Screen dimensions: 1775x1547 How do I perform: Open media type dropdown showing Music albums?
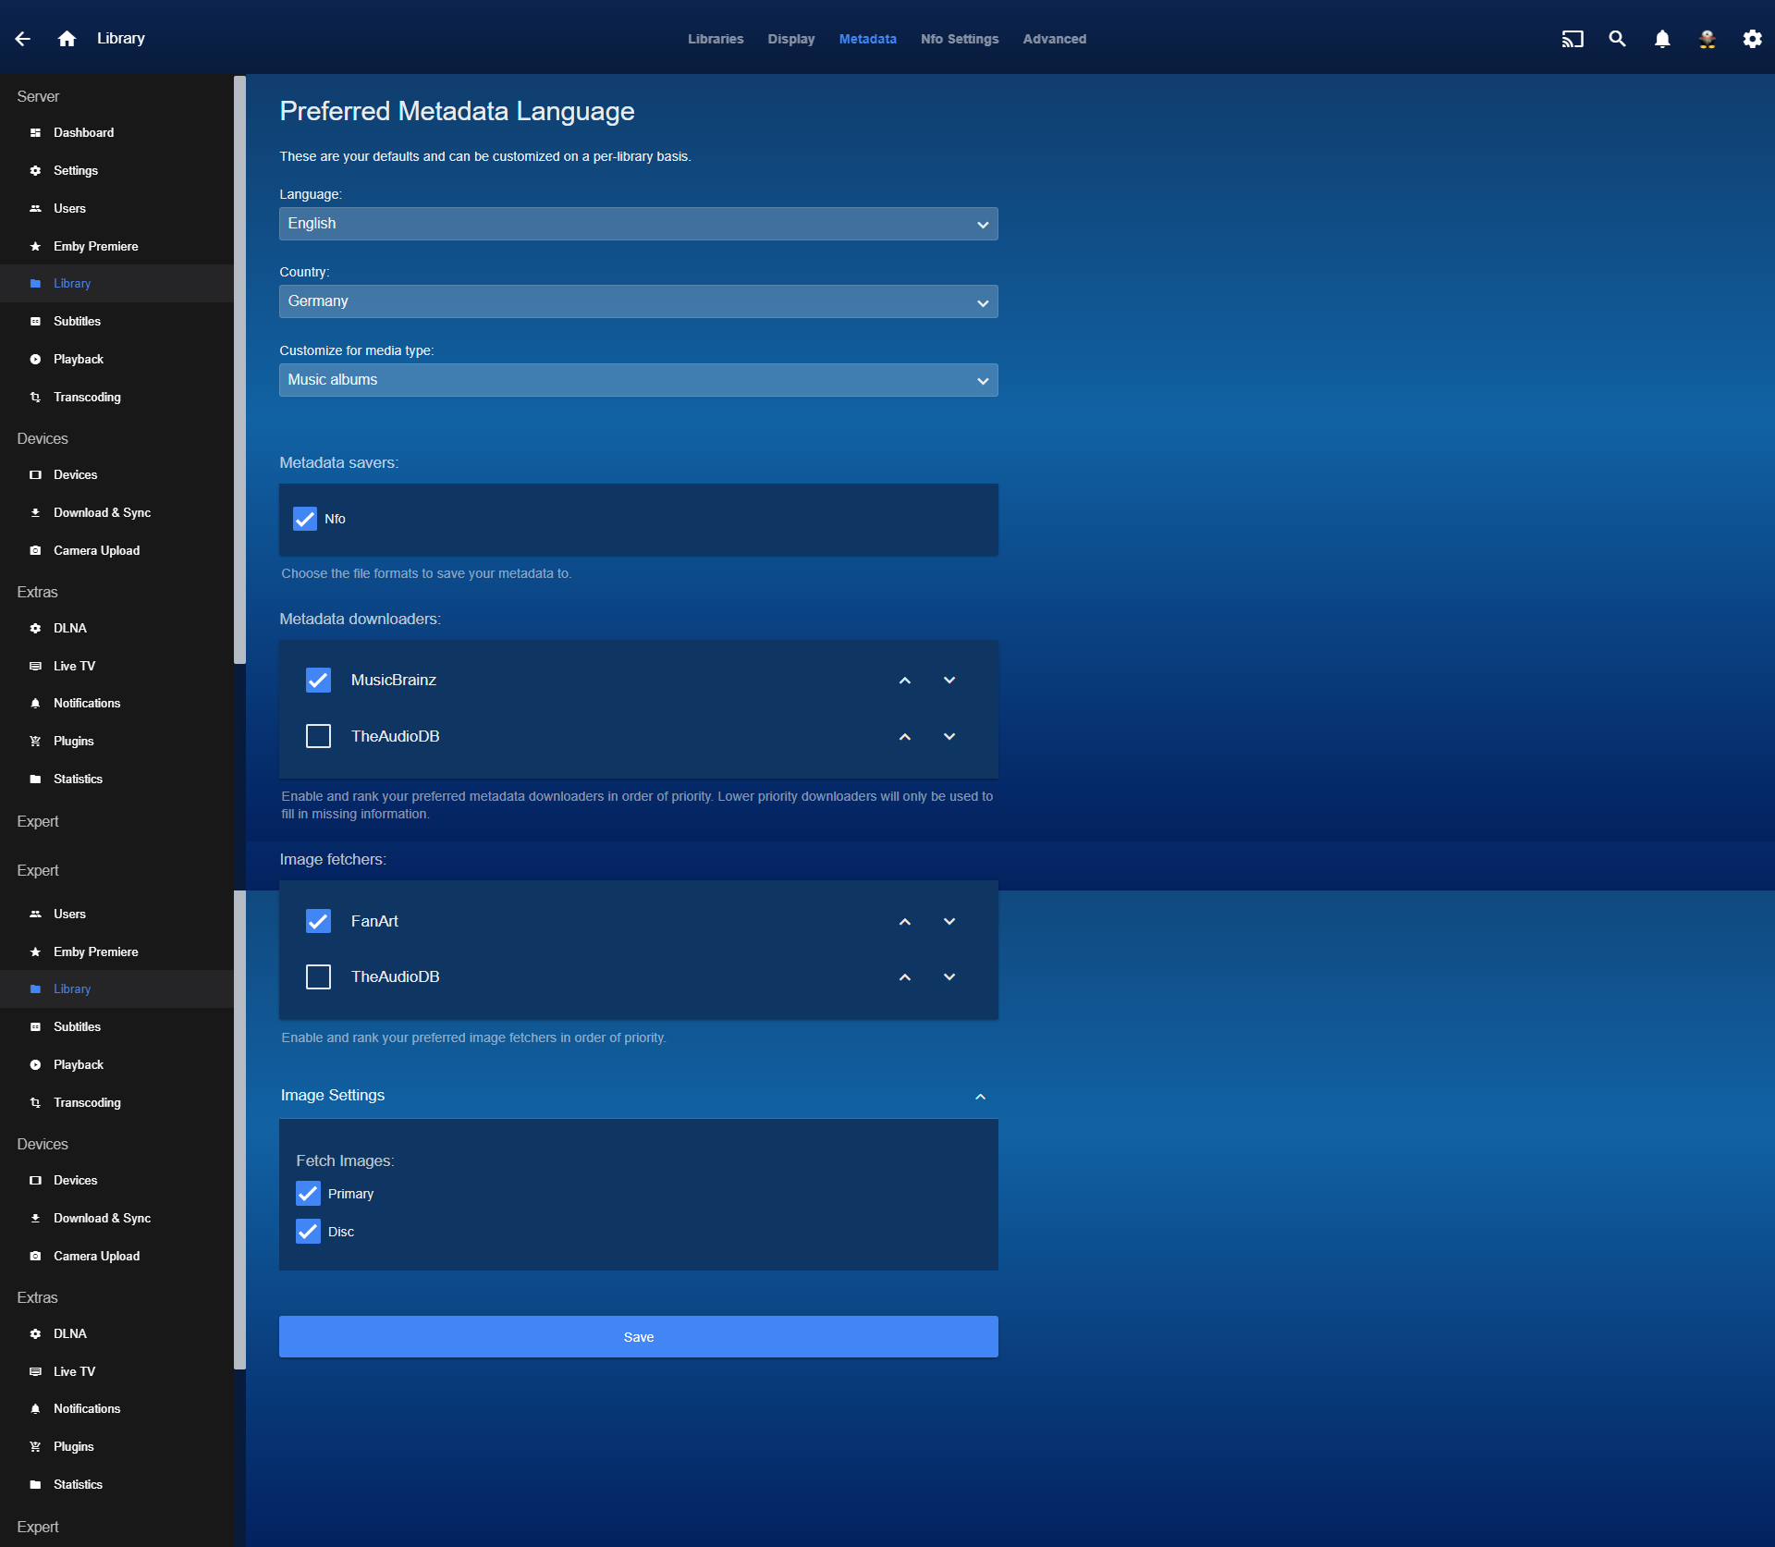(638, 381)
